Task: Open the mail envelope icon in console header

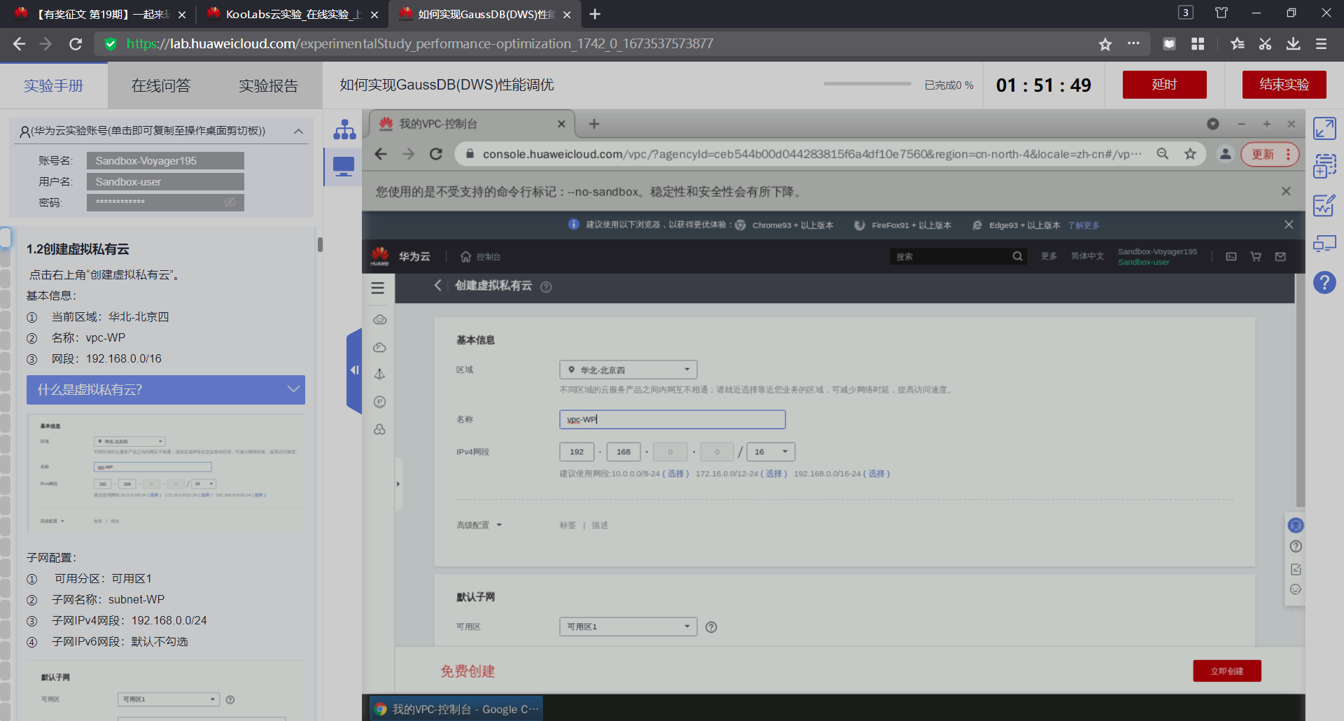Action: [x=1280, y=257]
